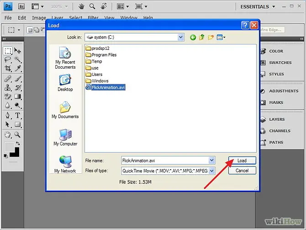Screen dimensions: 306x230
Task: Click the Photoshop Ps logo
Action: 8,6
